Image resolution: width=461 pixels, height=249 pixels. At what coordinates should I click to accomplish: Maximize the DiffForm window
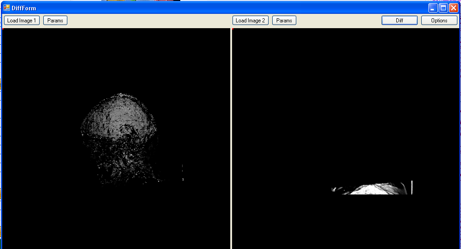coord(443,8)
